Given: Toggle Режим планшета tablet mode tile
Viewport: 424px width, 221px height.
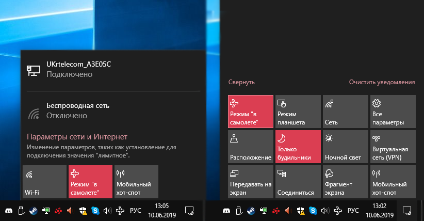Looking at the screenshot, I should click(x=297, y=110).
